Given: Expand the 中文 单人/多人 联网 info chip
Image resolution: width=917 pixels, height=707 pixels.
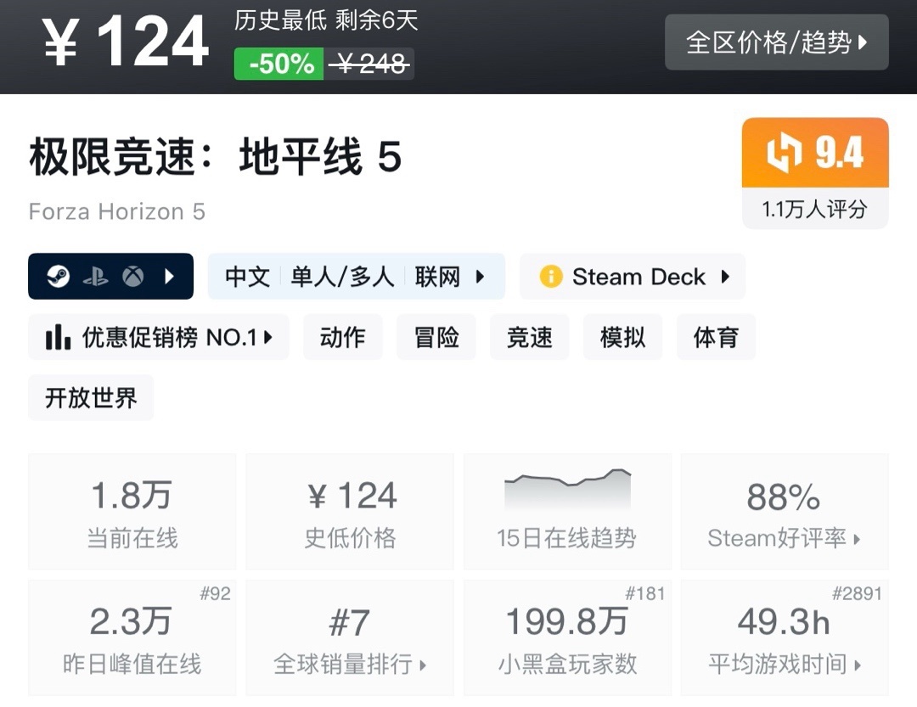Looking at the screenshot, I should [x=356, y=276].
